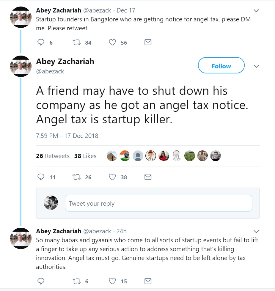Reply to the 24h babas and gyaanis tweet
Screen dimensions: 275x291
click(x=41, y=281)
